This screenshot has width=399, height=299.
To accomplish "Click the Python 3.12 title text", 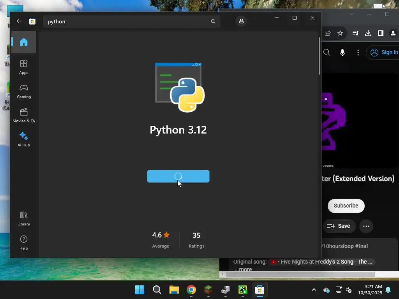I will (x=178, y=130).
